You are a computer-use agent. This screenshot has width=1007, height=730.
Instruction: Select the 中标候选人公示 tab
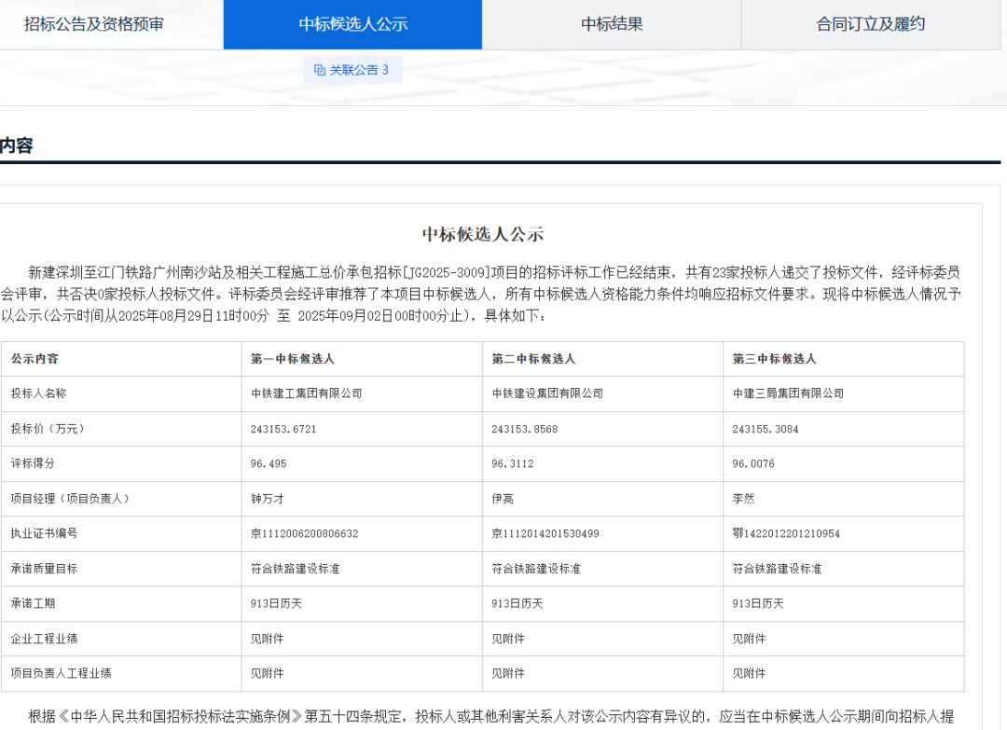(352, 24)
